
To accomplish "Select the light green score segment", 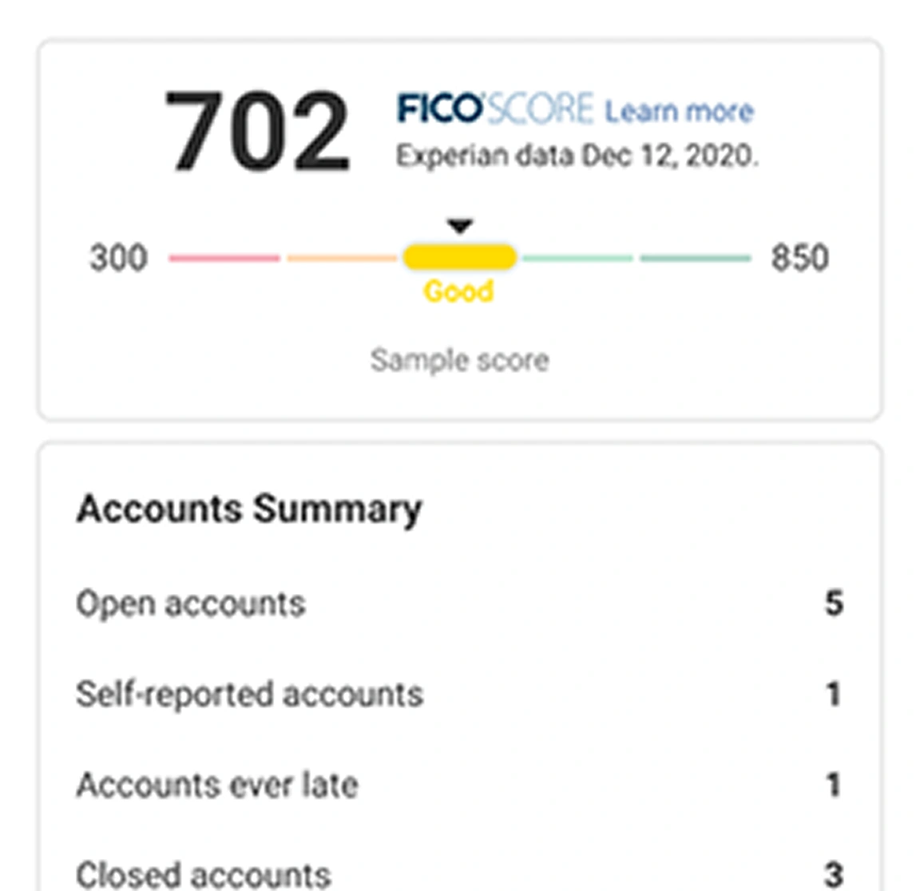I will click(577, 258).
